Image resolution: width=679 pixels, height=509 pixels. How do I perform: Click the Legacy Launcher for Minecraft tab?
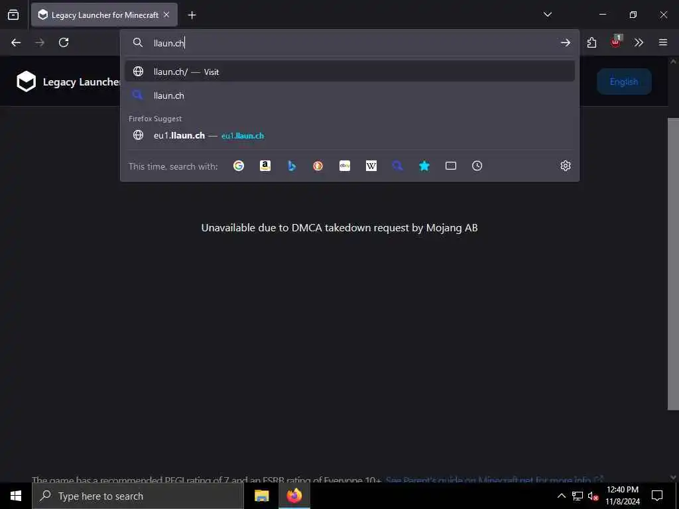104,15
